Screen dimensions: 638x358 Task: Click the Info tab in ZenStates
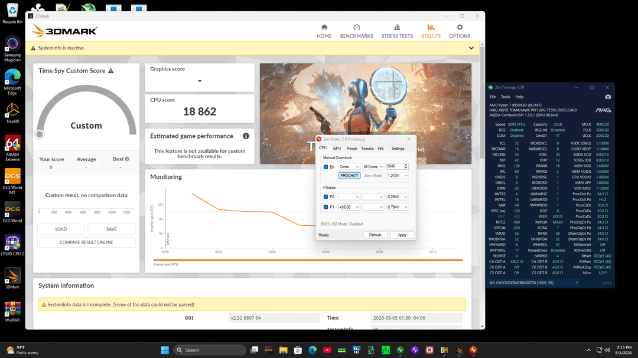(380, 148)
